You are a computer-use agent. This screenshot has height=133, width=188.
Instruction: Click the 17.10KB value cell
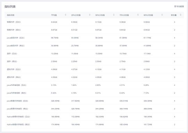[x=147, y=54]
